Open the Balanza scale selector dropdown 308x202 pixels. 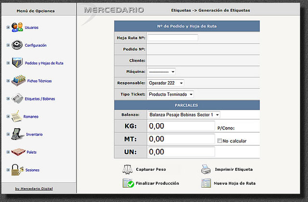[184, 114]
